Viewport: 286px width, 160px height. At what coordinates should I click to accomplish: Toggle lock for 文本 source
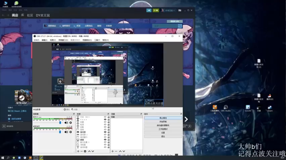(x=109, y=117)
